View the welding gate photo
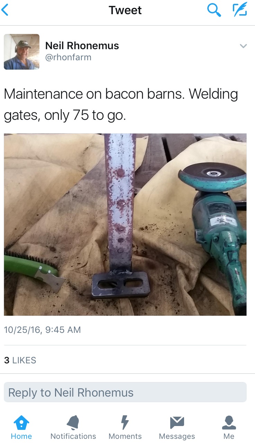This screenshot has height=443, width=255. click(125, 224)
